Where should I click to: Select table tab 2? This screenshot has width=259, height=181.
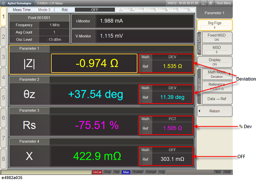pyautogui.click(x=3, y=37)
